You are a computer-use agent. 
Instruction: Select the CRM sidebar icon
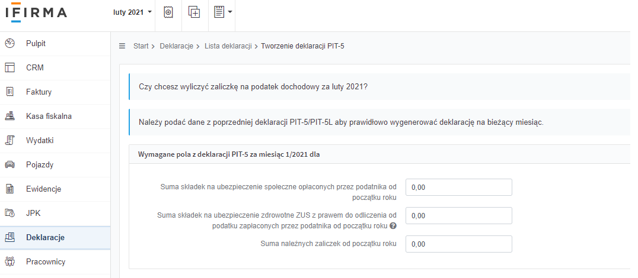point(9,67)
